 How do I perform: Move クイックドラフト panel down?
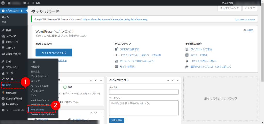(172, 80)
